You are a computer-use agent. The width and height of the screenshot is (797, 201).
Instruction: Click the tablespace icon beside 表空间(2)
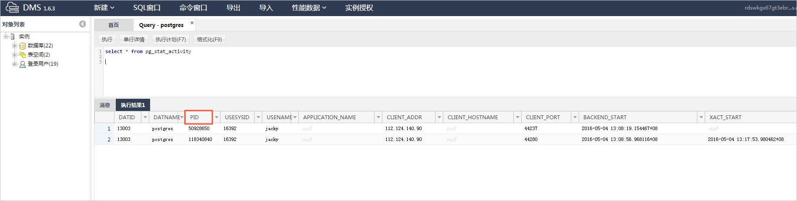pos(23,55)
